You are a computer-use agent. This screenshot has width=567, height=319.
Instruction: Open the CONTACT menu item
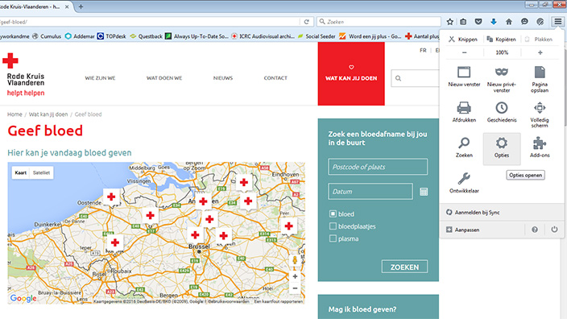coord(275,78)
